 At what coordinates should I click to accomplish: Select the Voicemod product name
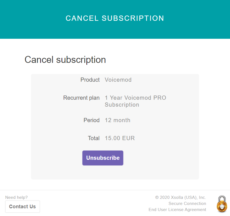point(118,80)
